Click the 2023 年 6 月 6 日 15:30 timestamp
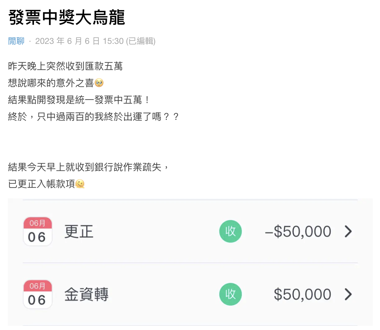Image resolution: width=380 pixels, height=330 pixels. [80, 41]
